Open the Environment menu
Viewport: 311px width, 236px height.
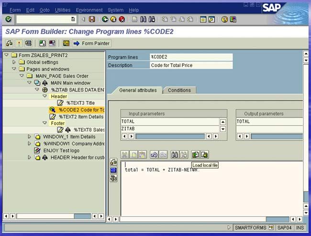[89, 10]
